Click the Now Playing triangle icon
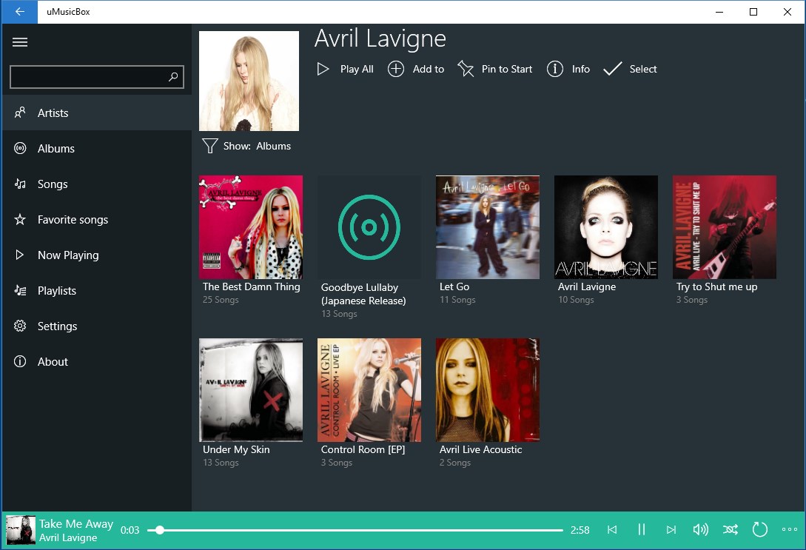806x550 pixels. coord(19,255)
